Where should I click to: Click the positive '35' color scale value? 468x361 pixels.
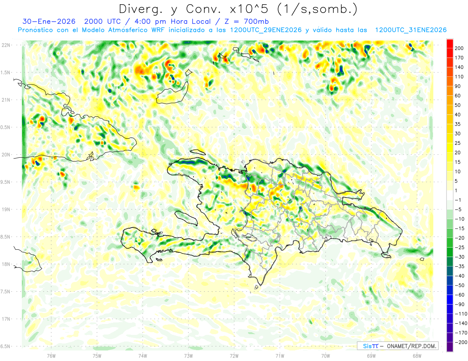tap(458, 124)
